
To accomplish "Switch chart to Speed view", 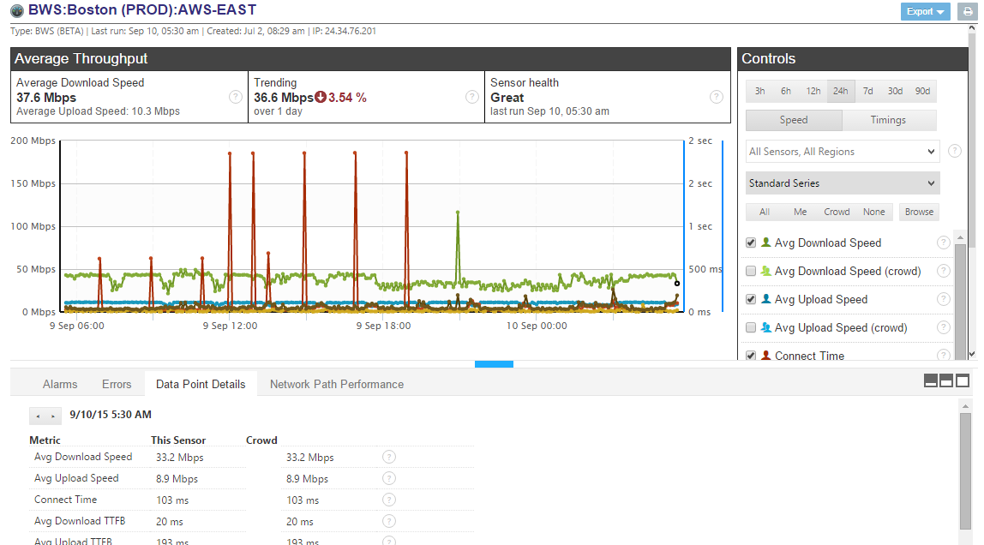I will click(x=794, y=120).
